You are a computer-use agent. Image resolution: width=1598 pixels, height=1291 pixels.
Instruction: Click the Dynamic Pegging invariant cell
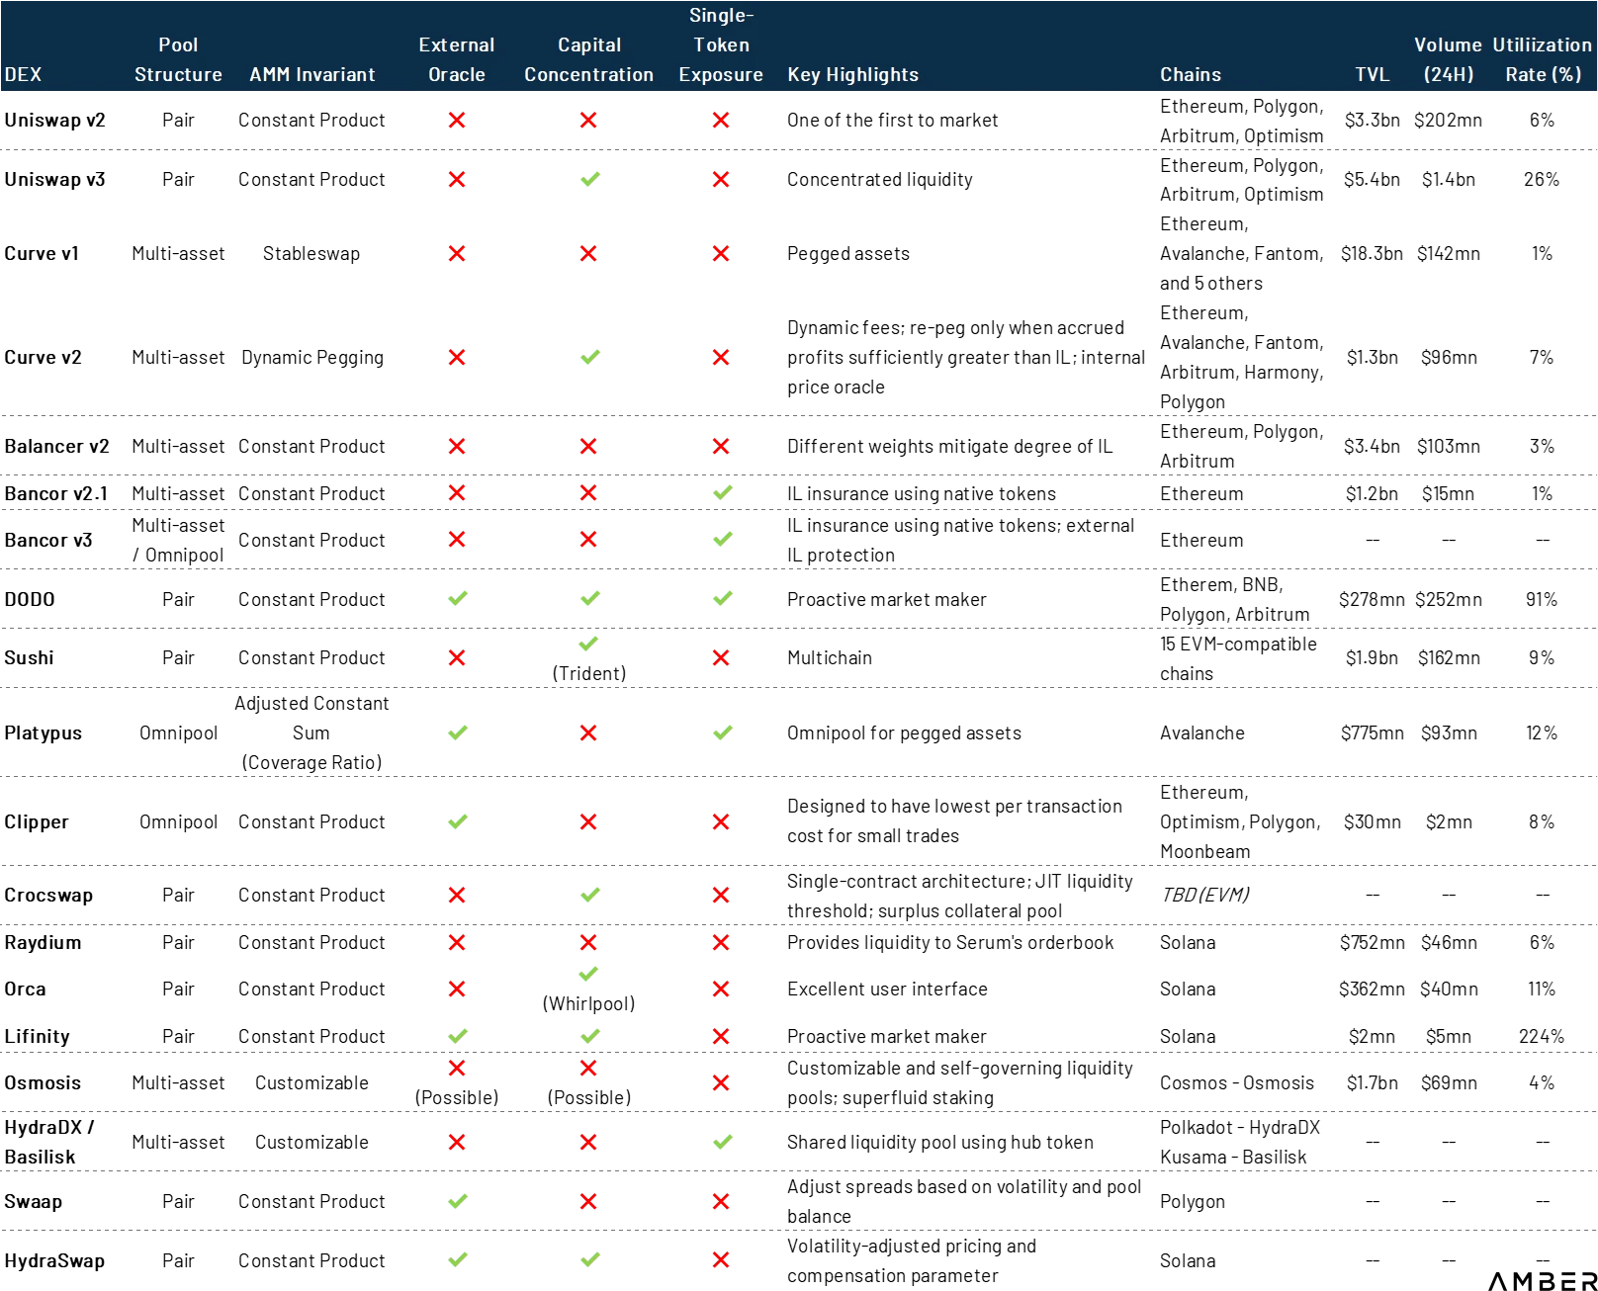[x=311, y=357]
